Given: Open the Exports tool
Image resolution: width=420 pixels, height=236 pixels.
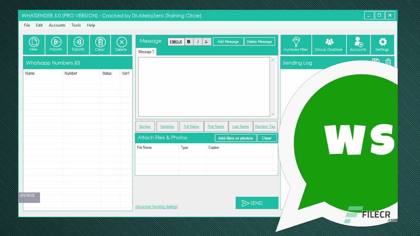Looking at the screenshot, I should pyautogui.click(x=78, y=44).
